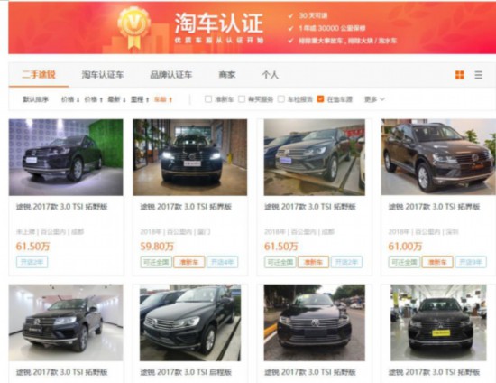Click the gold V certification badge

(x=133, y=27)
